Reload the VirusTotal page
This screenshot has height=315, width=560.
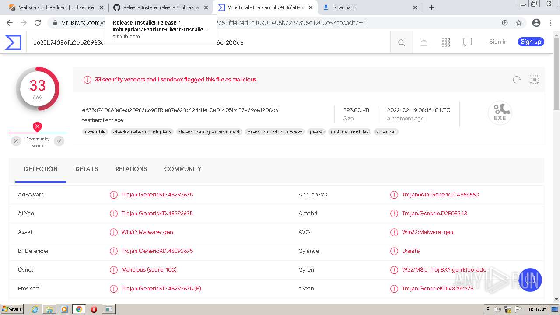point(38,23)
